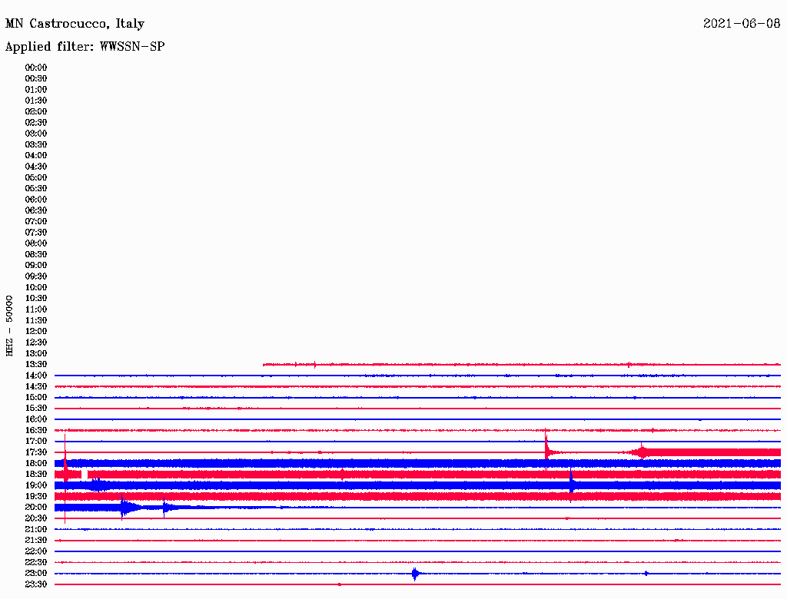The width and height of the screenshot is (787, 599).
Task: Click the 01:00 time label
Action: coord(36,89)
